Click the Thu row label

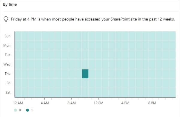point(7,74)
